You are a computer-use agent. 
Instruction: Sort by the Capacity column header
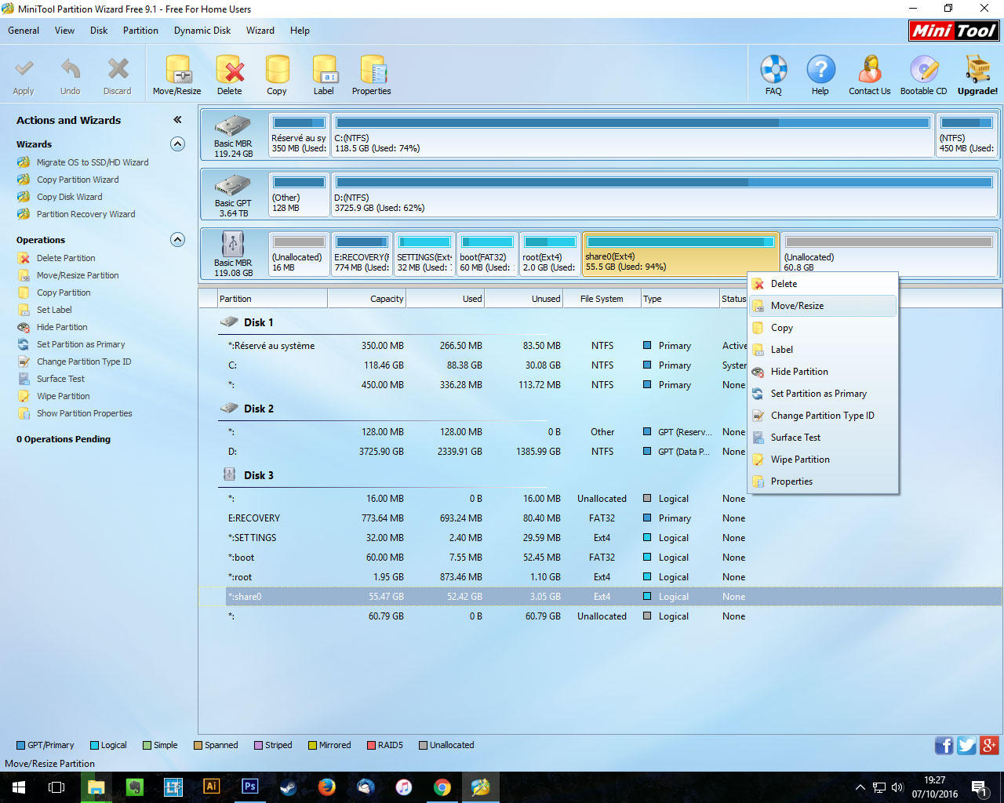coord(366,299)
